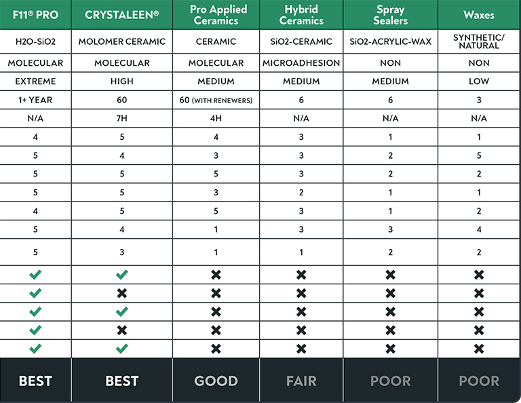Click the bottom green checkmark in F11 PRO column

(x=35, y=349)
